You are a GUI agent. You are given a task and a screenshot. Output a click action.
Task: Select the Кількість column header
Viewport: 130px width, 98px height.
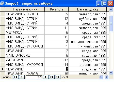pyautogui.click(x=57, y=9)
